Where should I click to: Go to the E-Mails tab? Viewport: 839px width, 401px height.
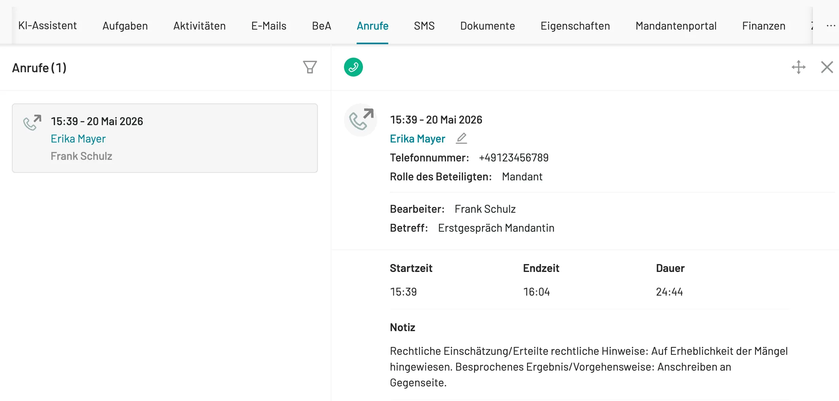coord(269,26)
